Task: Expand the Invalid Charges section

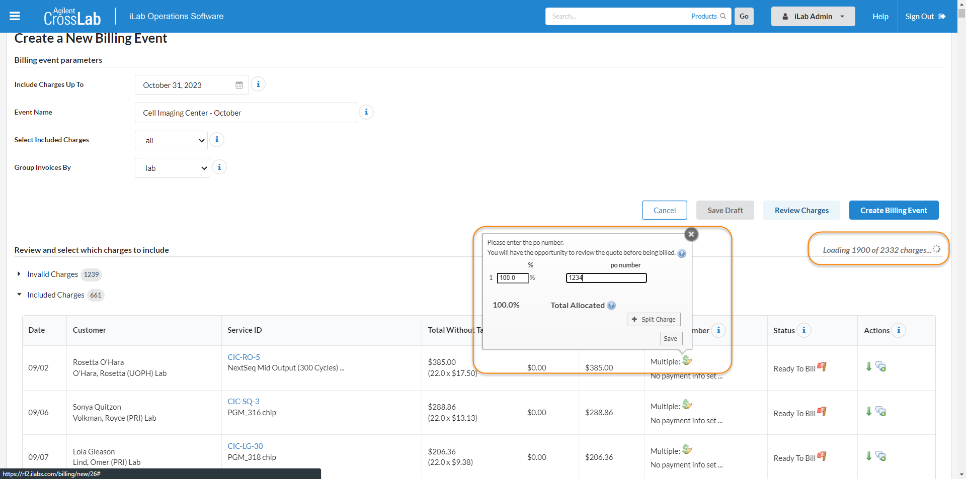Action: (19, 274)
